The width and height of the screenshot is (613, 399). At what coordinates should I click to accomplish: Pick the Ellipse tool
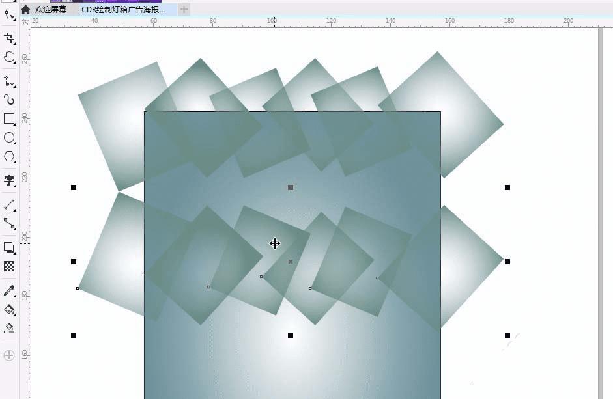(x=9, y=137)
